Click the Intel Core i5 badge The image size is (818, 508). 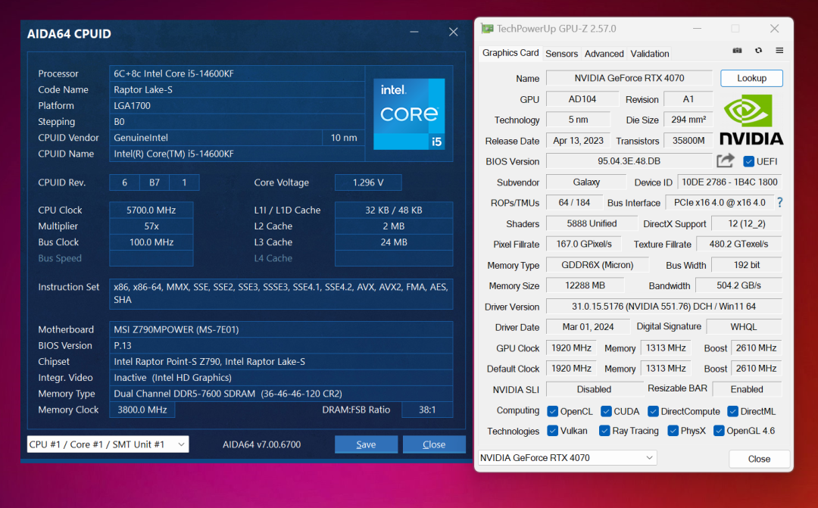[x=409, y=114]
